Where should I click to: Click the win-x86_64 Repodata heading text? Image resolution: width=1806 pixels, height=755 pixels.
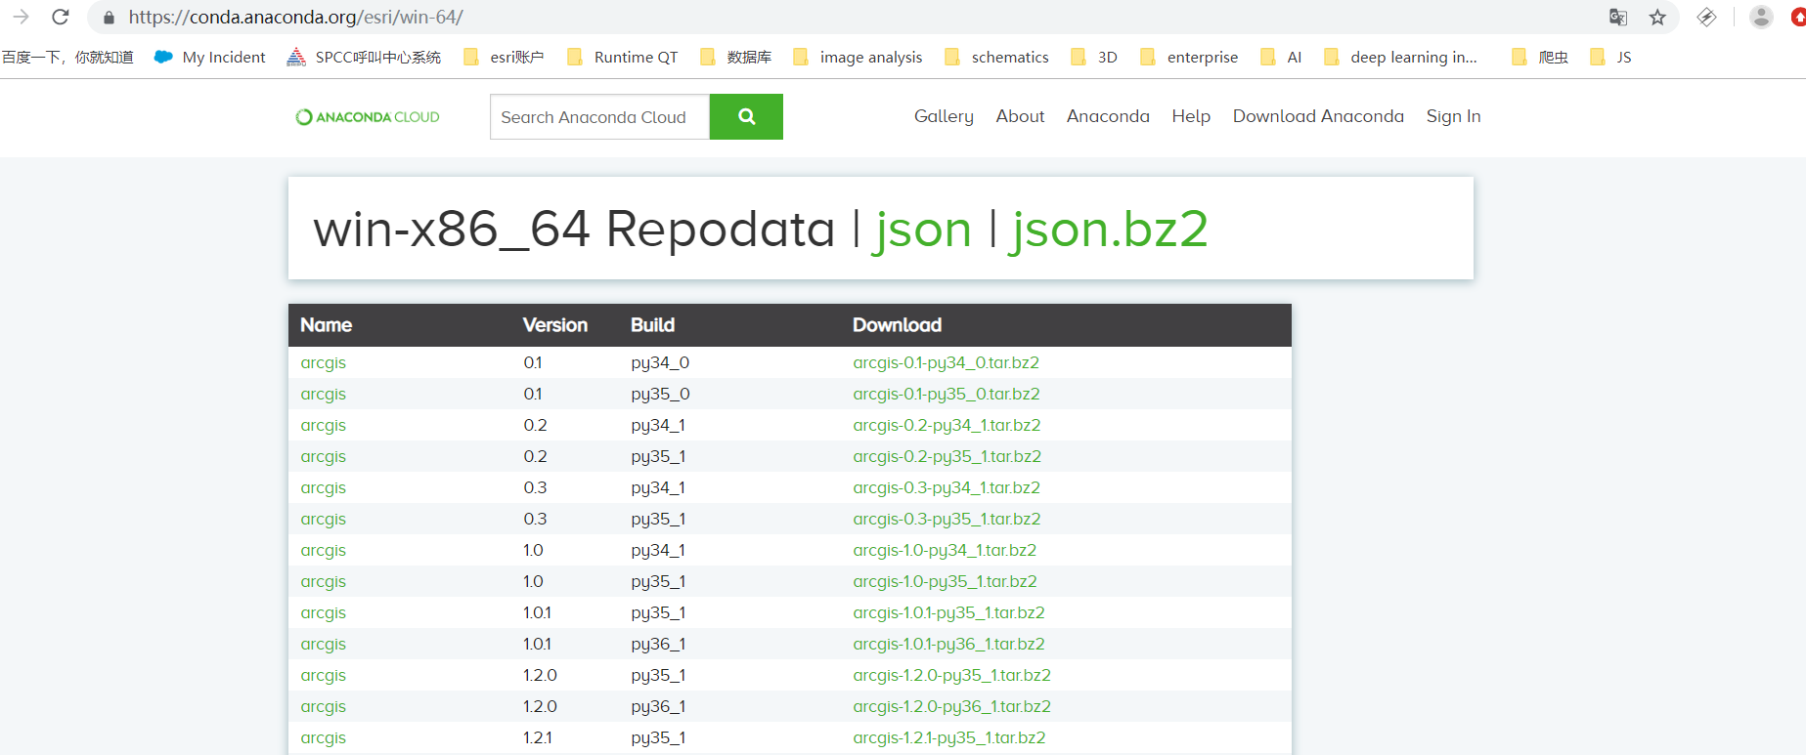pos(574,230)
